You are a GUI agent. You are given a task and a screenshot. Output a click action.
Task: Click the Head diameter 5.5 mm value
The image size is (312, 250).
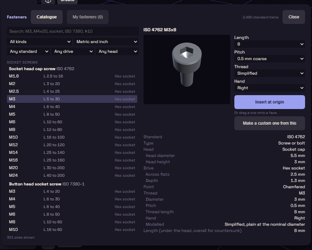(298, 156)
